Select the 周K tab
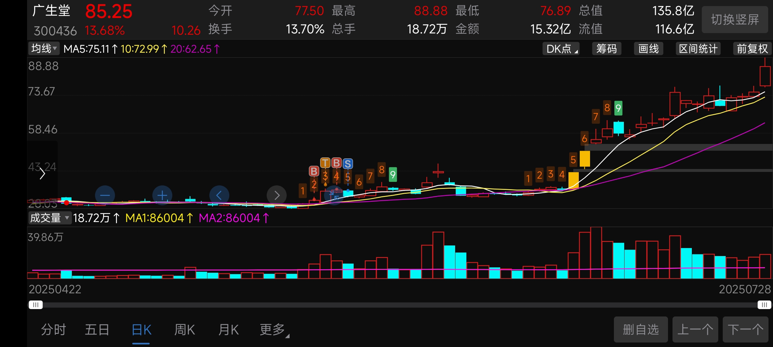 coord(185,330)
